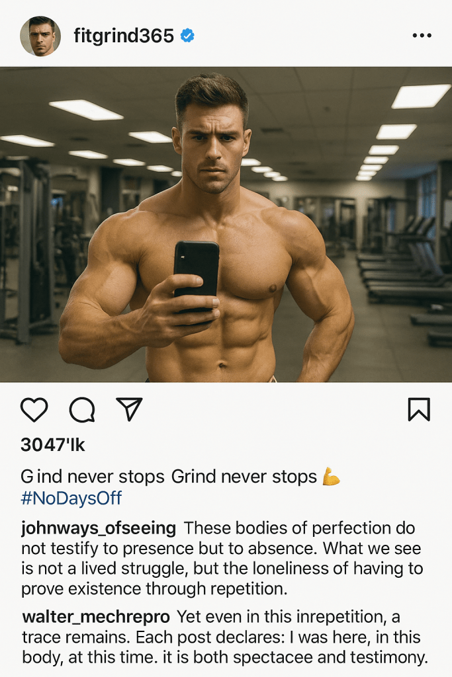The height and width of the screenshot is (677, 452).
Task: Select walter_mechrepro's comment about spectacle and testimony
Action: coord(225,637)
